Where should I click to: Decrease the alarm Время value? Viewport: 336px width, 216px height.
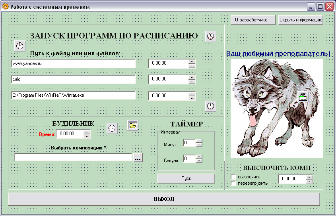87,136
